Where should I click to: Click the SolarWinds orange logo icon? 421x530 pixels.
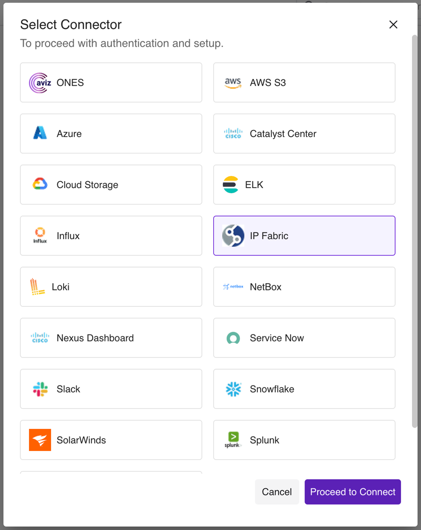click(x=40, y=440)
